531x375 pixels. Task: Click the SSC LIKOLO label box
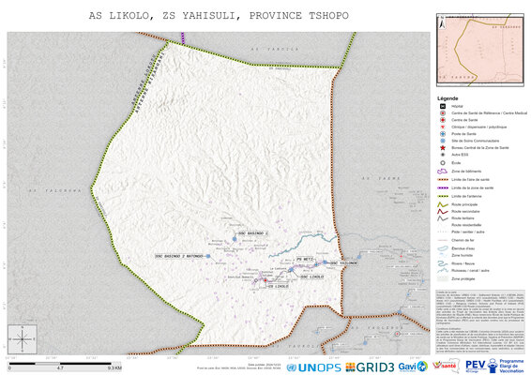click(x=312, y=277)
